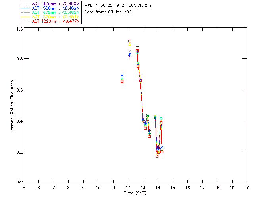Click the 'Time (GMT)' x-axis label
Screen dimensions: 254x203
pos(135,193)
